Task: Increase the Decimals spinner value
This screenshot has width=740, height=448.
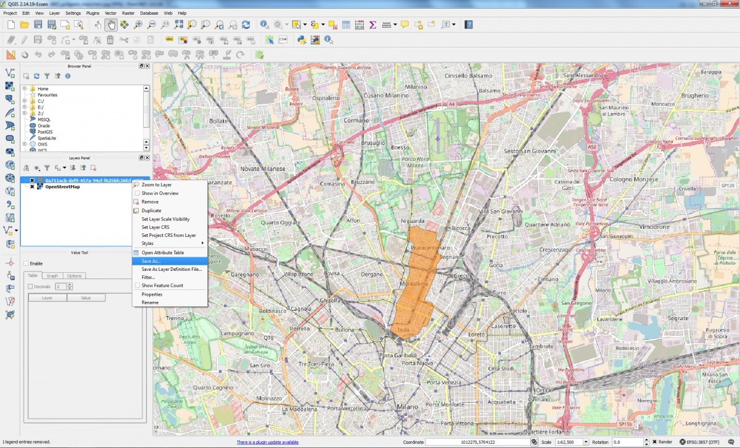Action: [x=70, y=284]
